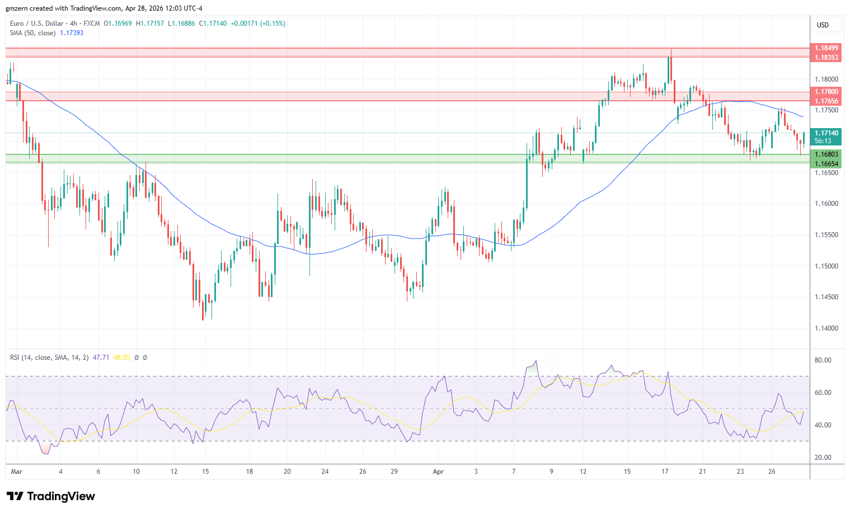The height and width of the screenshot is (513, 850).
Task: Click the SMA value 1.17393
Action: point(72,33)
